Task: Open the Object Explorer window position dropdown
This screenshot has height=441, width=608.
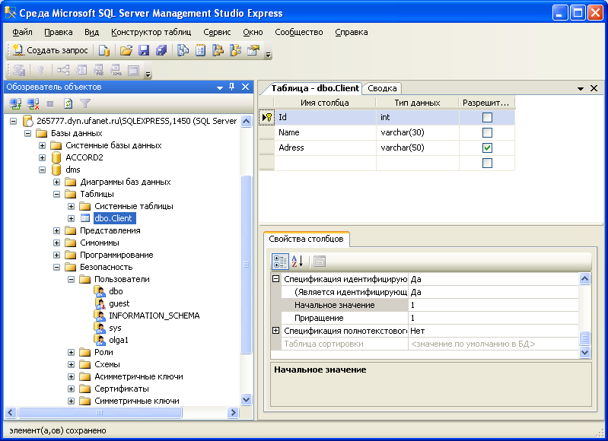Action: (220, 87)
